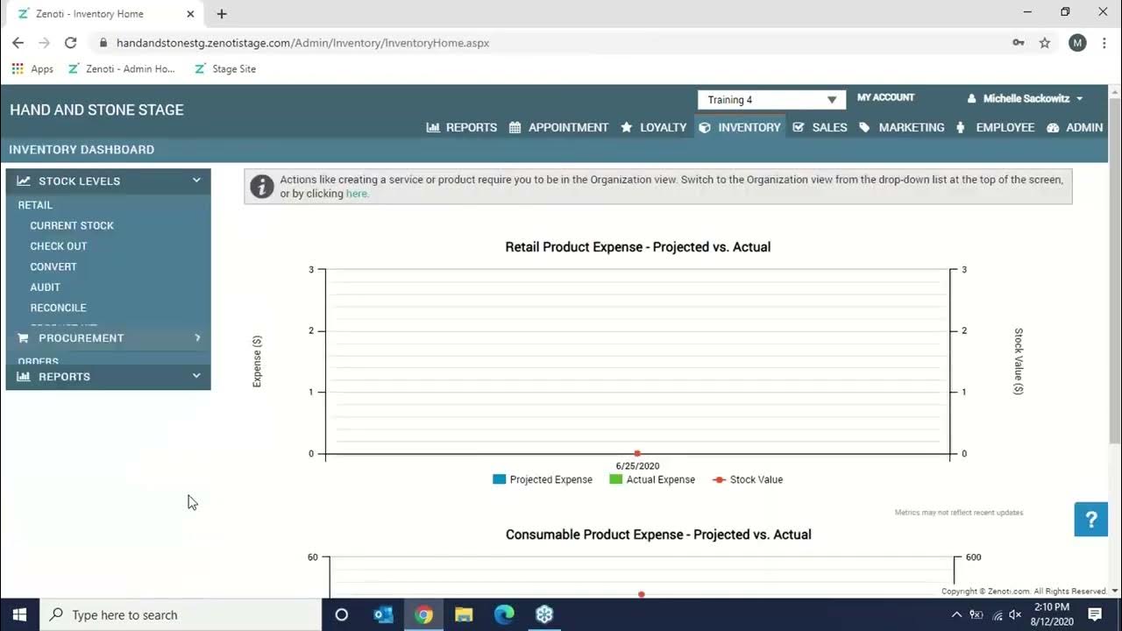Open the Michelle Sackowitz user menu

coord(1025,99)
